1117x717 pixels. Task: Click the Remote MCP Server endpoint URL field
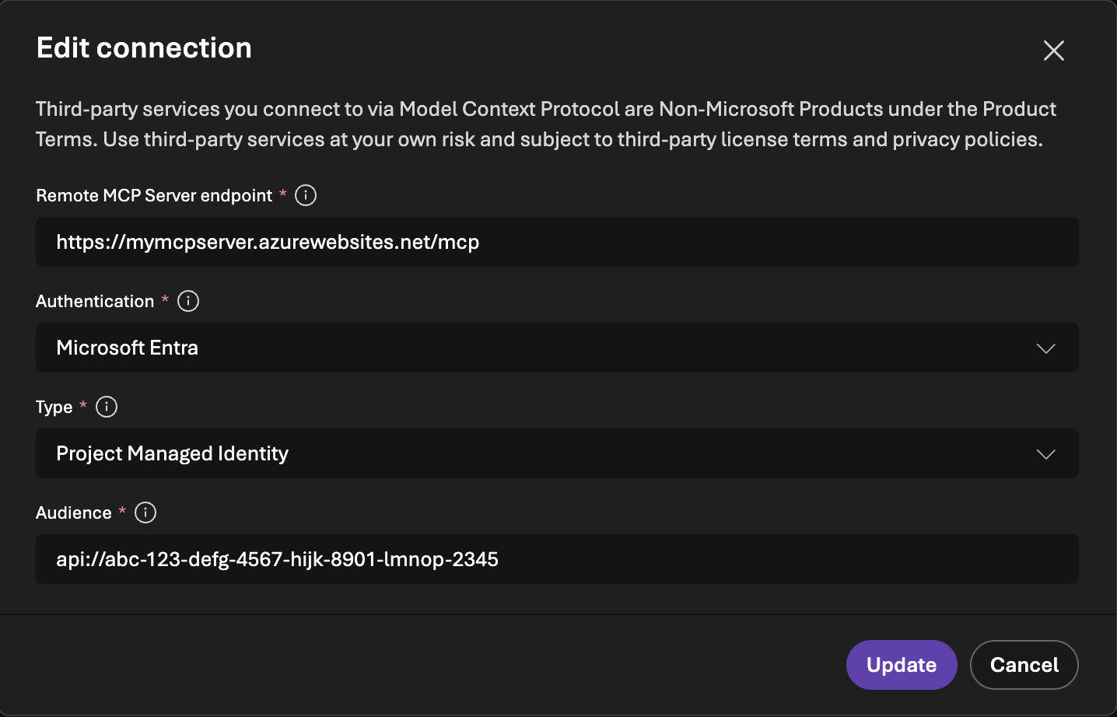[556, 242]
